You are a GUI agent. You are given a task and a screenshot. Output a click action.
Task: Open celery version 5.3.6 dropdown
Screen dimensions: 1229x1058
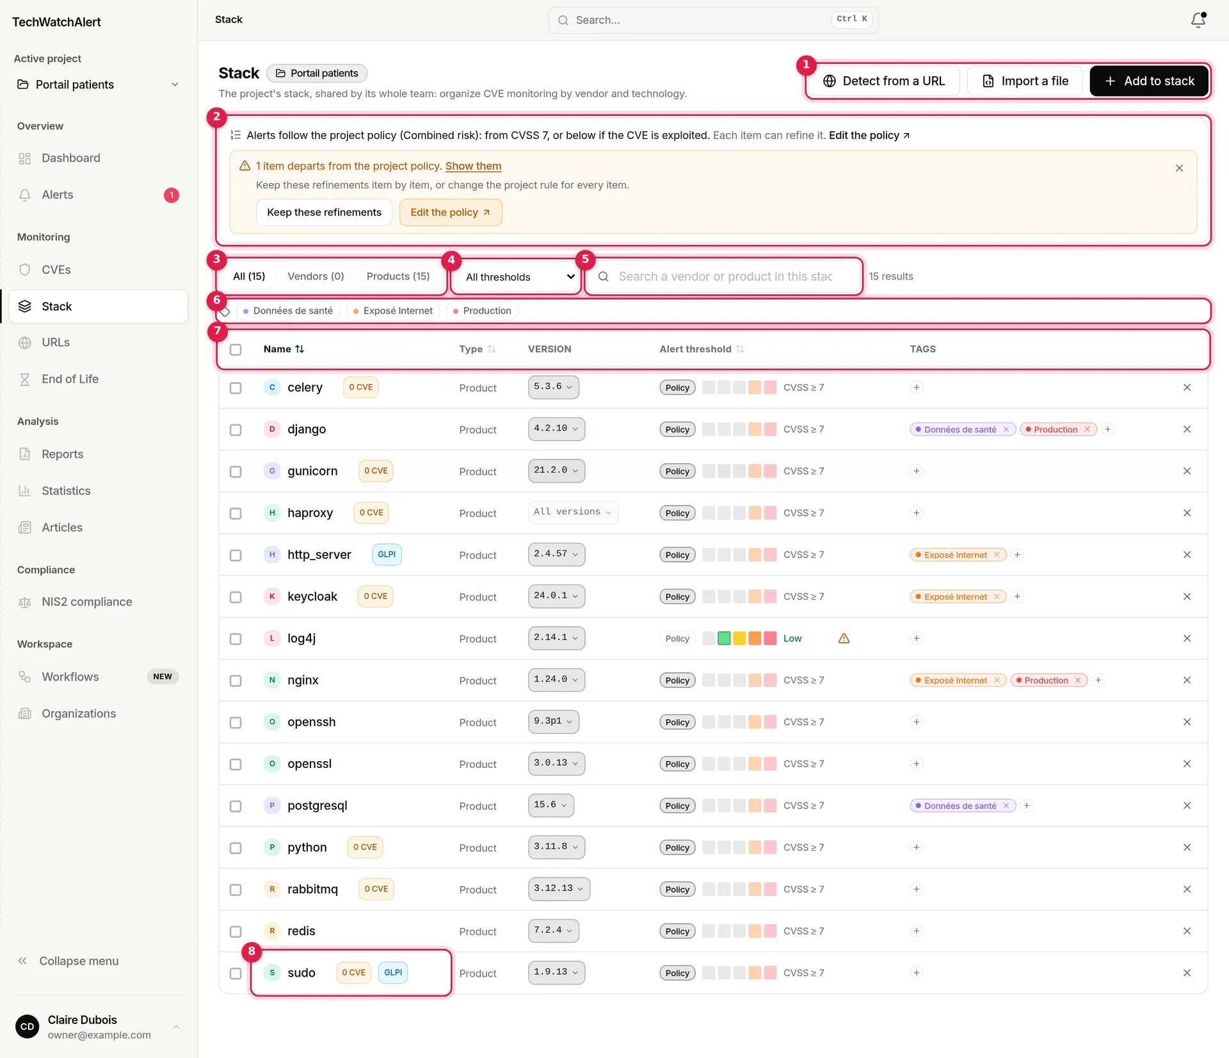click(x=553, y=387)
